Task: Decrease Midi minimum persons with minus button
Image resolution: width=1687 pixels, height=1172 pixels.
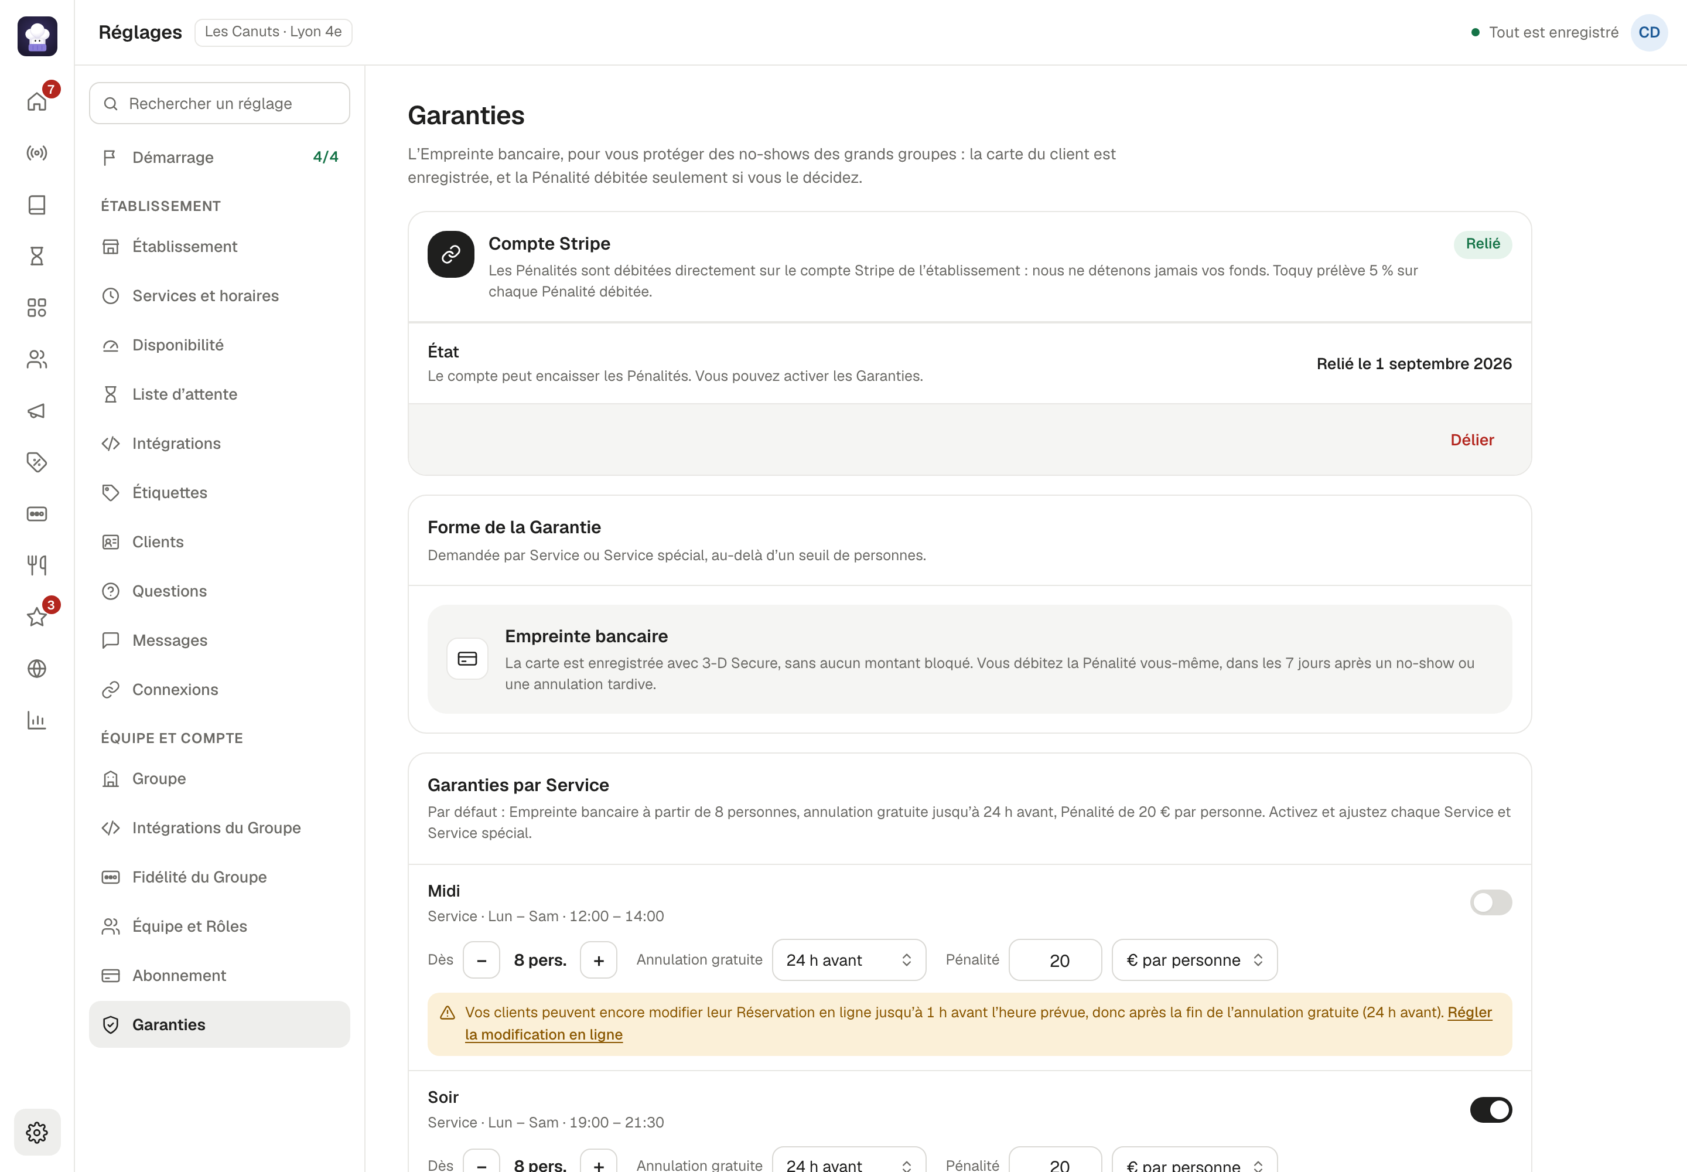Action: (x=481, y=960)
